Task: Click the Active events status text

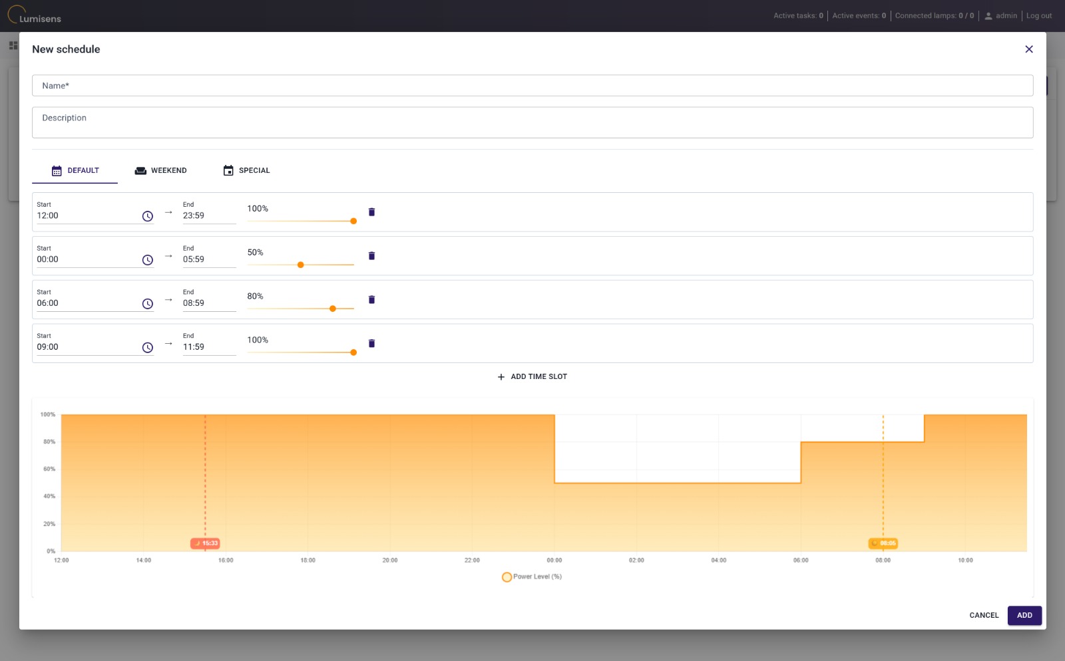Action: tap(859, 16)
